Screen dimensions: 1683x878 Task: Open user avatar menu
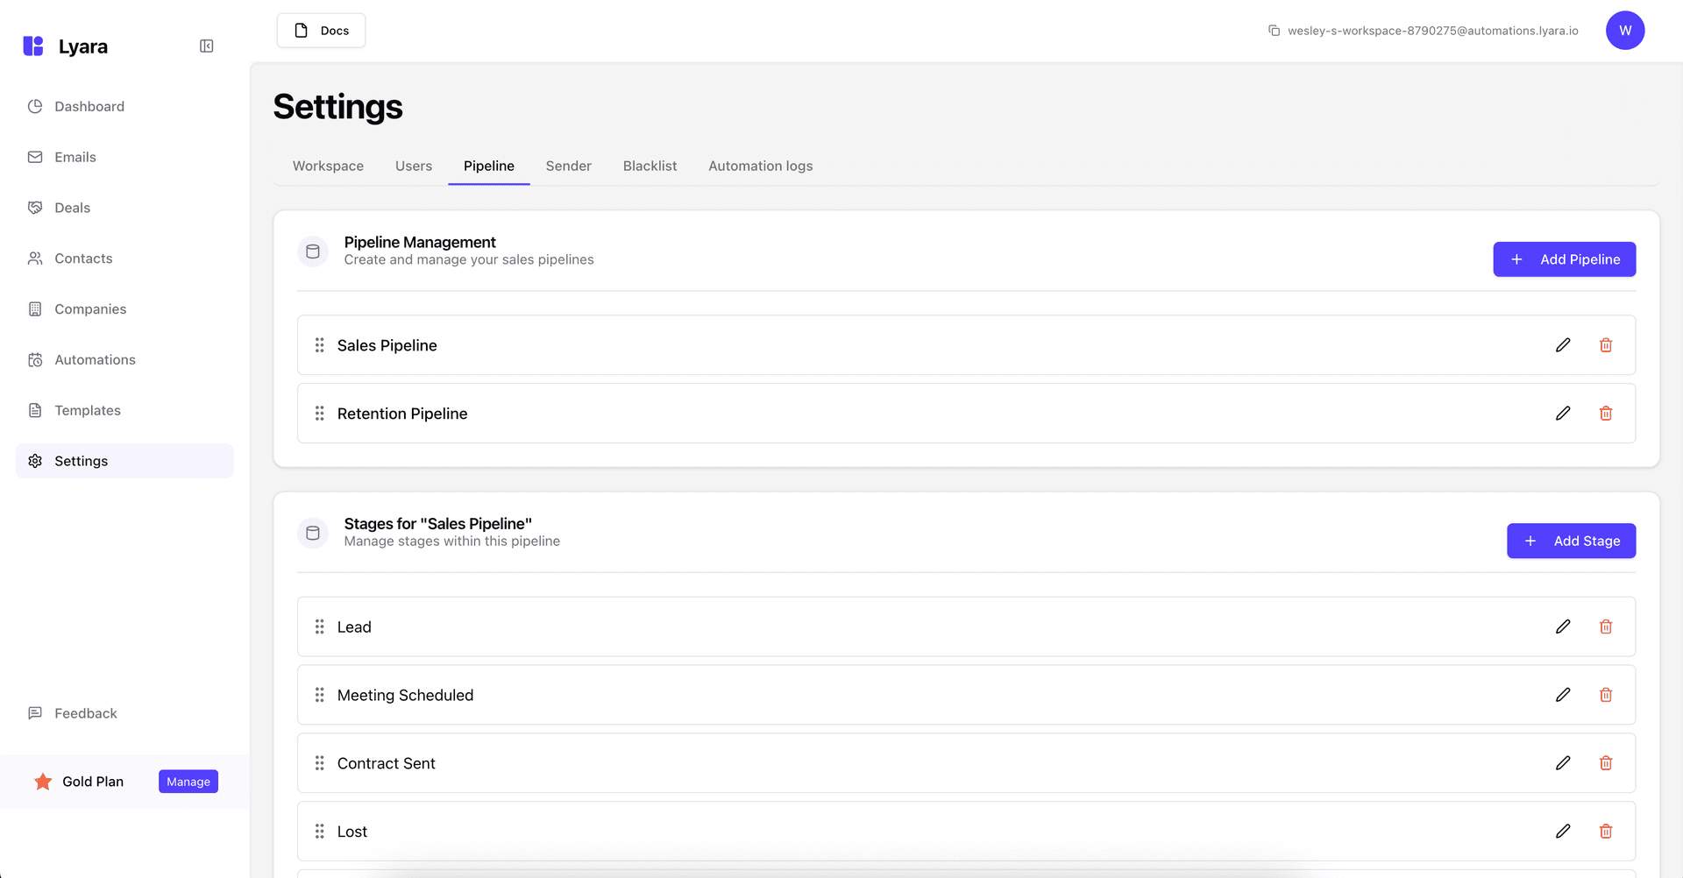pyautogui.click(x=1624, y=31)
